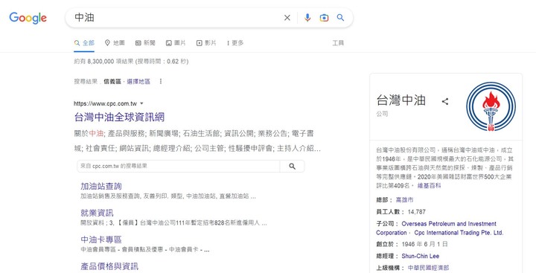Open search by image camera icon
Viewport: 536px width, 273px height.
(x=324, y=18)
